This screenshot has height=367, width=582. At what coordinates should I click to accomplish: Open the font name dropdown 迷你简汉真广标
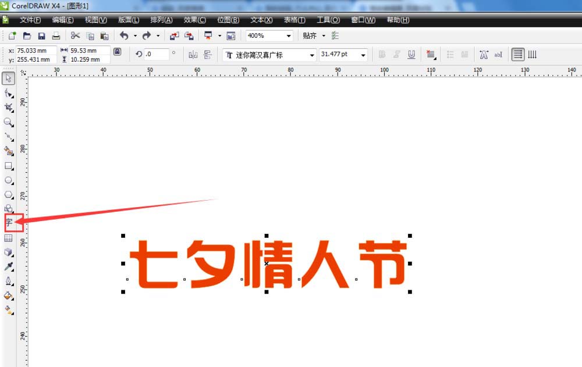tap(312, 55)
